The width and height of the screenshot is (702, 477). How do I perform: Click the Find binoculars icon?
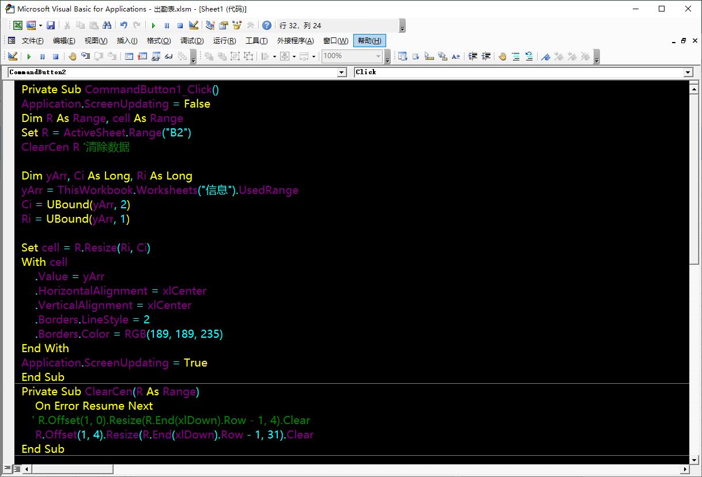[107, 25]
